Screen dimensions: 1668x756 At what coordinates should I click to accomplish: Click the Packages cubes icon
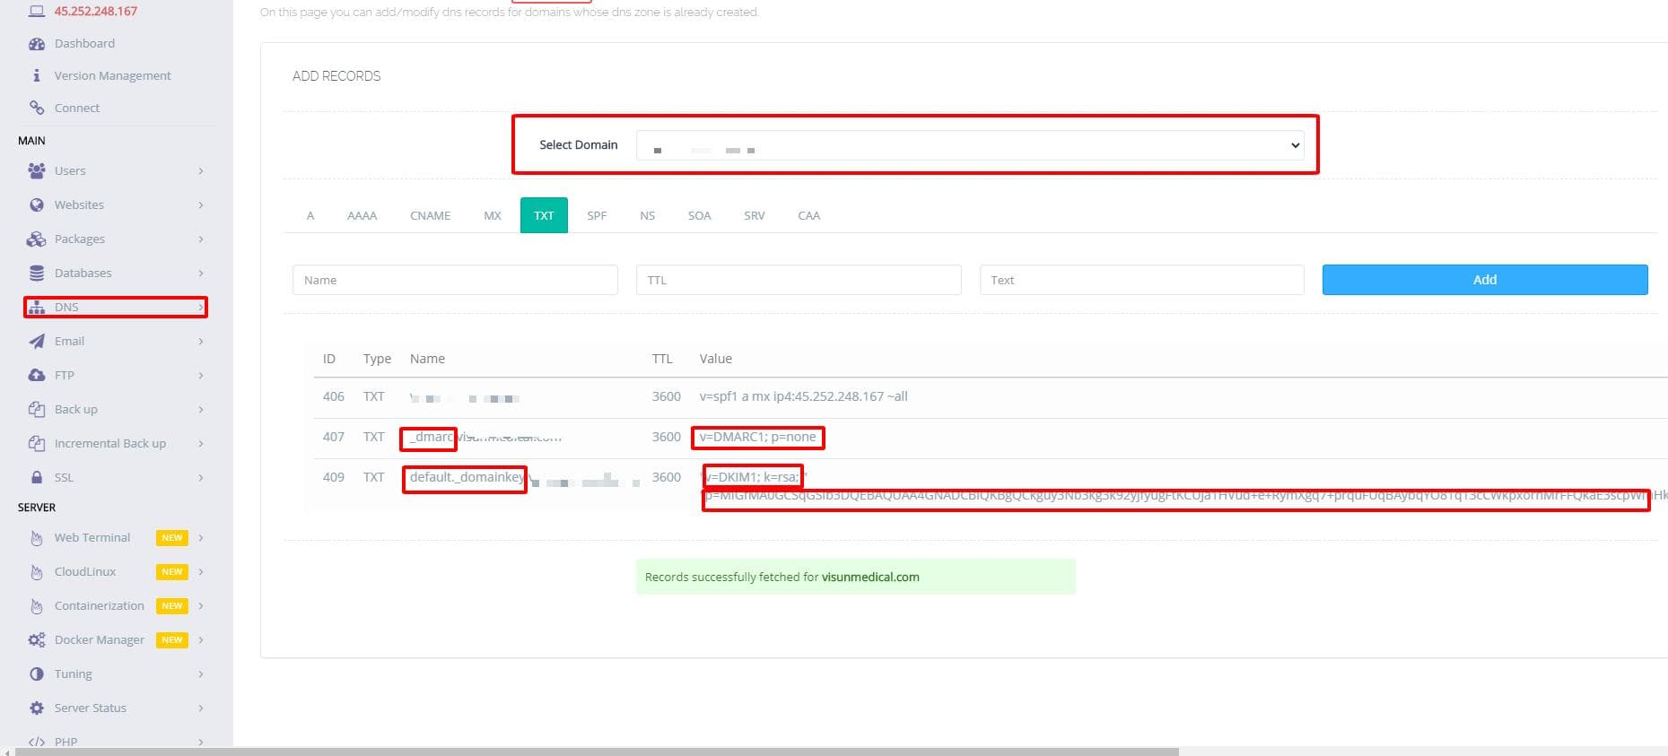click(37, 239)
